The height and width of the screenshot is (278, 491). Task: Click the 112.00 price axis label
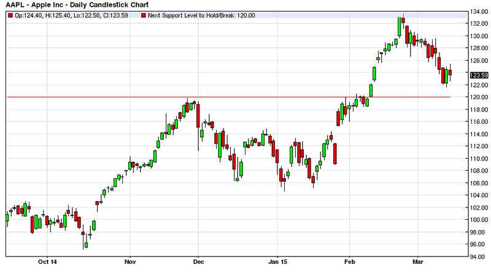tap(479, 146)
